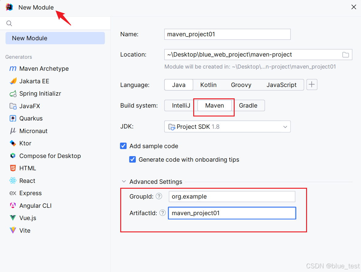The height and width of the screenshot is (272, 361).
Task: Click the plus button for more languages
Action: [x=312, y=85]
